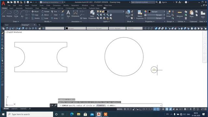The image size is (208, 117).
Task: Open the Format menu
Action: click(x=34, y=6)
